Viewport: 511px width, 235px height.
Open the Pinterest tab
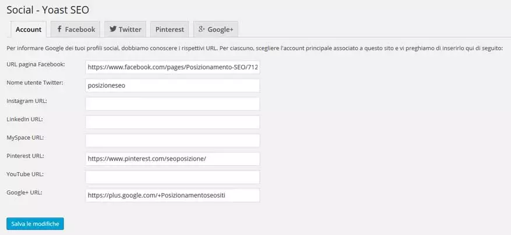pyautogui.click(x=170, y=29)
